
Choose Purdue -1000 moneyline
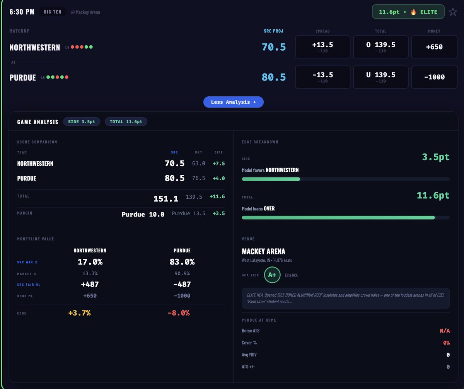pos(435,77)
